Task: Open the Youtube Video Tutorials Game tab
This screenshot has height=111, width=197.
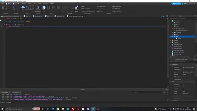Action: pos(11,16)
